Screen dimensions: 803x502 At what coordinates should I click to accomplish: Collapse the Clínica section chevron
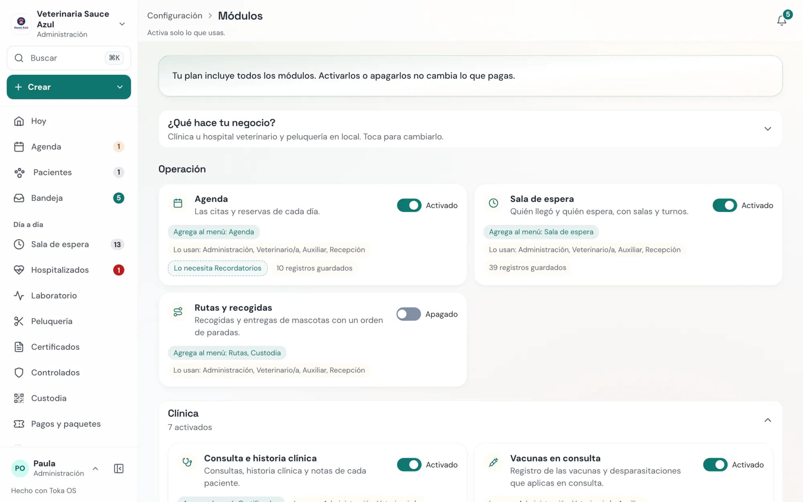(768, 420)
